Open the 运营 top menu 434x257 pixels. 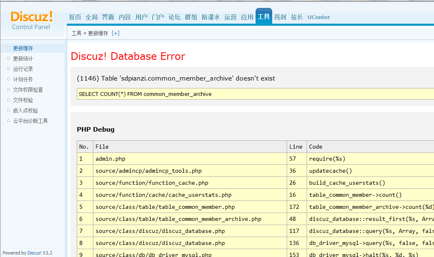(230, 17)
